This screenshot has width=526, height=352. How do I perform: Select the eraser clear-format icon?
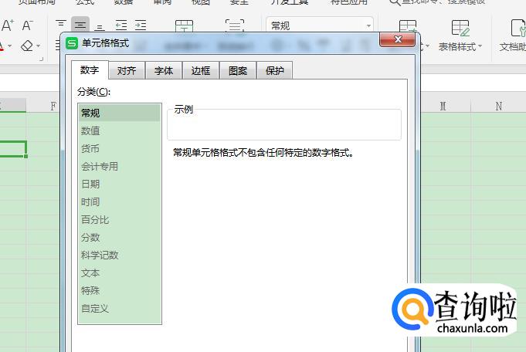27,46
